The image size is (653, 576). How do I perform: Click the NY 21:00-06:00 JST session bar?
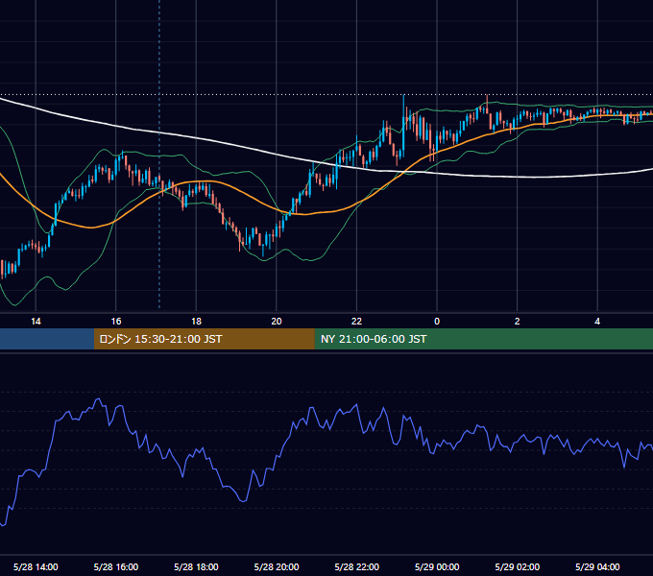[x=483, y=339]
